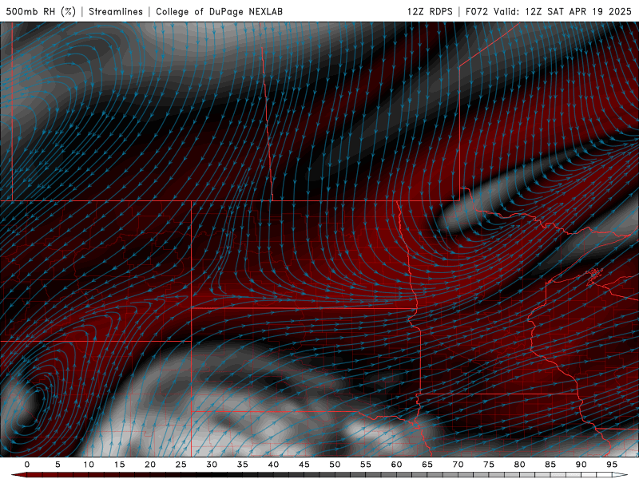The height and width of the screenshot is (479, 639).
Task: Click the "12Z RDPS" model run label
Action: click(x=430, y=11)
